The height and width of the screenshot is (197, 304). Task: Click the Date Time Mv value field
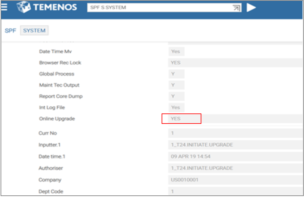point(176,51)
